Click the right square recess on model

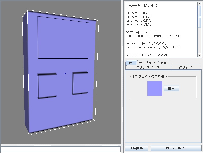(80, 83)
